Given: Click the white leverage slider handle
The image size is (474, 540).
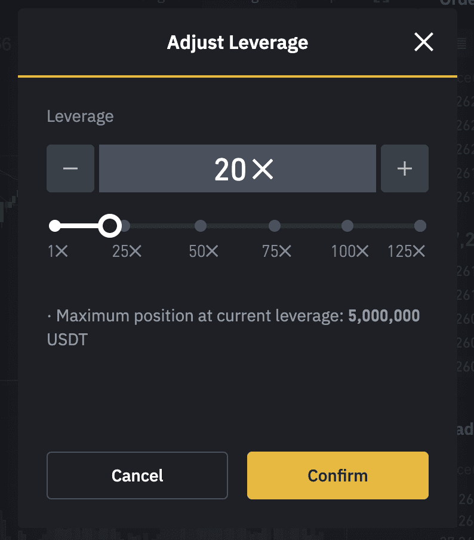Looking at the screenshot, I should 109,226.
